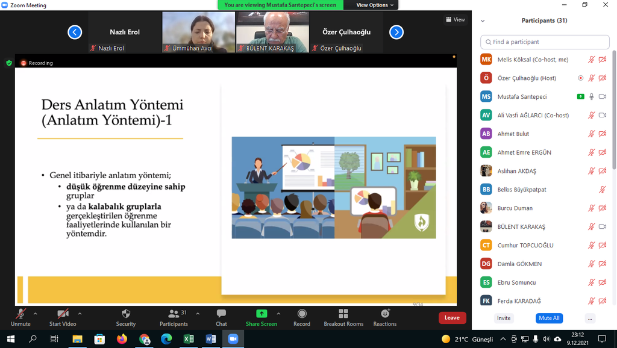Open the Reactions menu
Image resolution: width=617 pixels, height=348 pixels.
[385, 314]
